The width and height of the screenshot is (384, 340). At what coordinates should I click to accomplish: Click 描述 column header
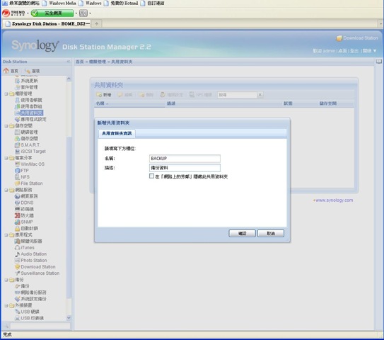tap(171, 103)
